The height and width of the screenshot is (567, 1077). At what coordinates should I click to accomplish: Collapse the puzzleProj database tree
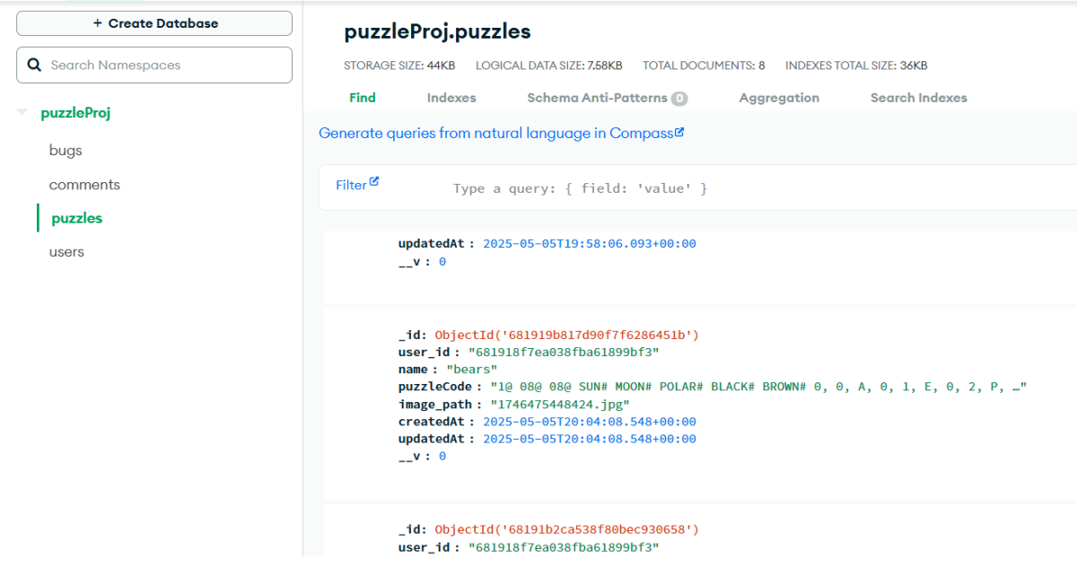[x=20, y=111]
